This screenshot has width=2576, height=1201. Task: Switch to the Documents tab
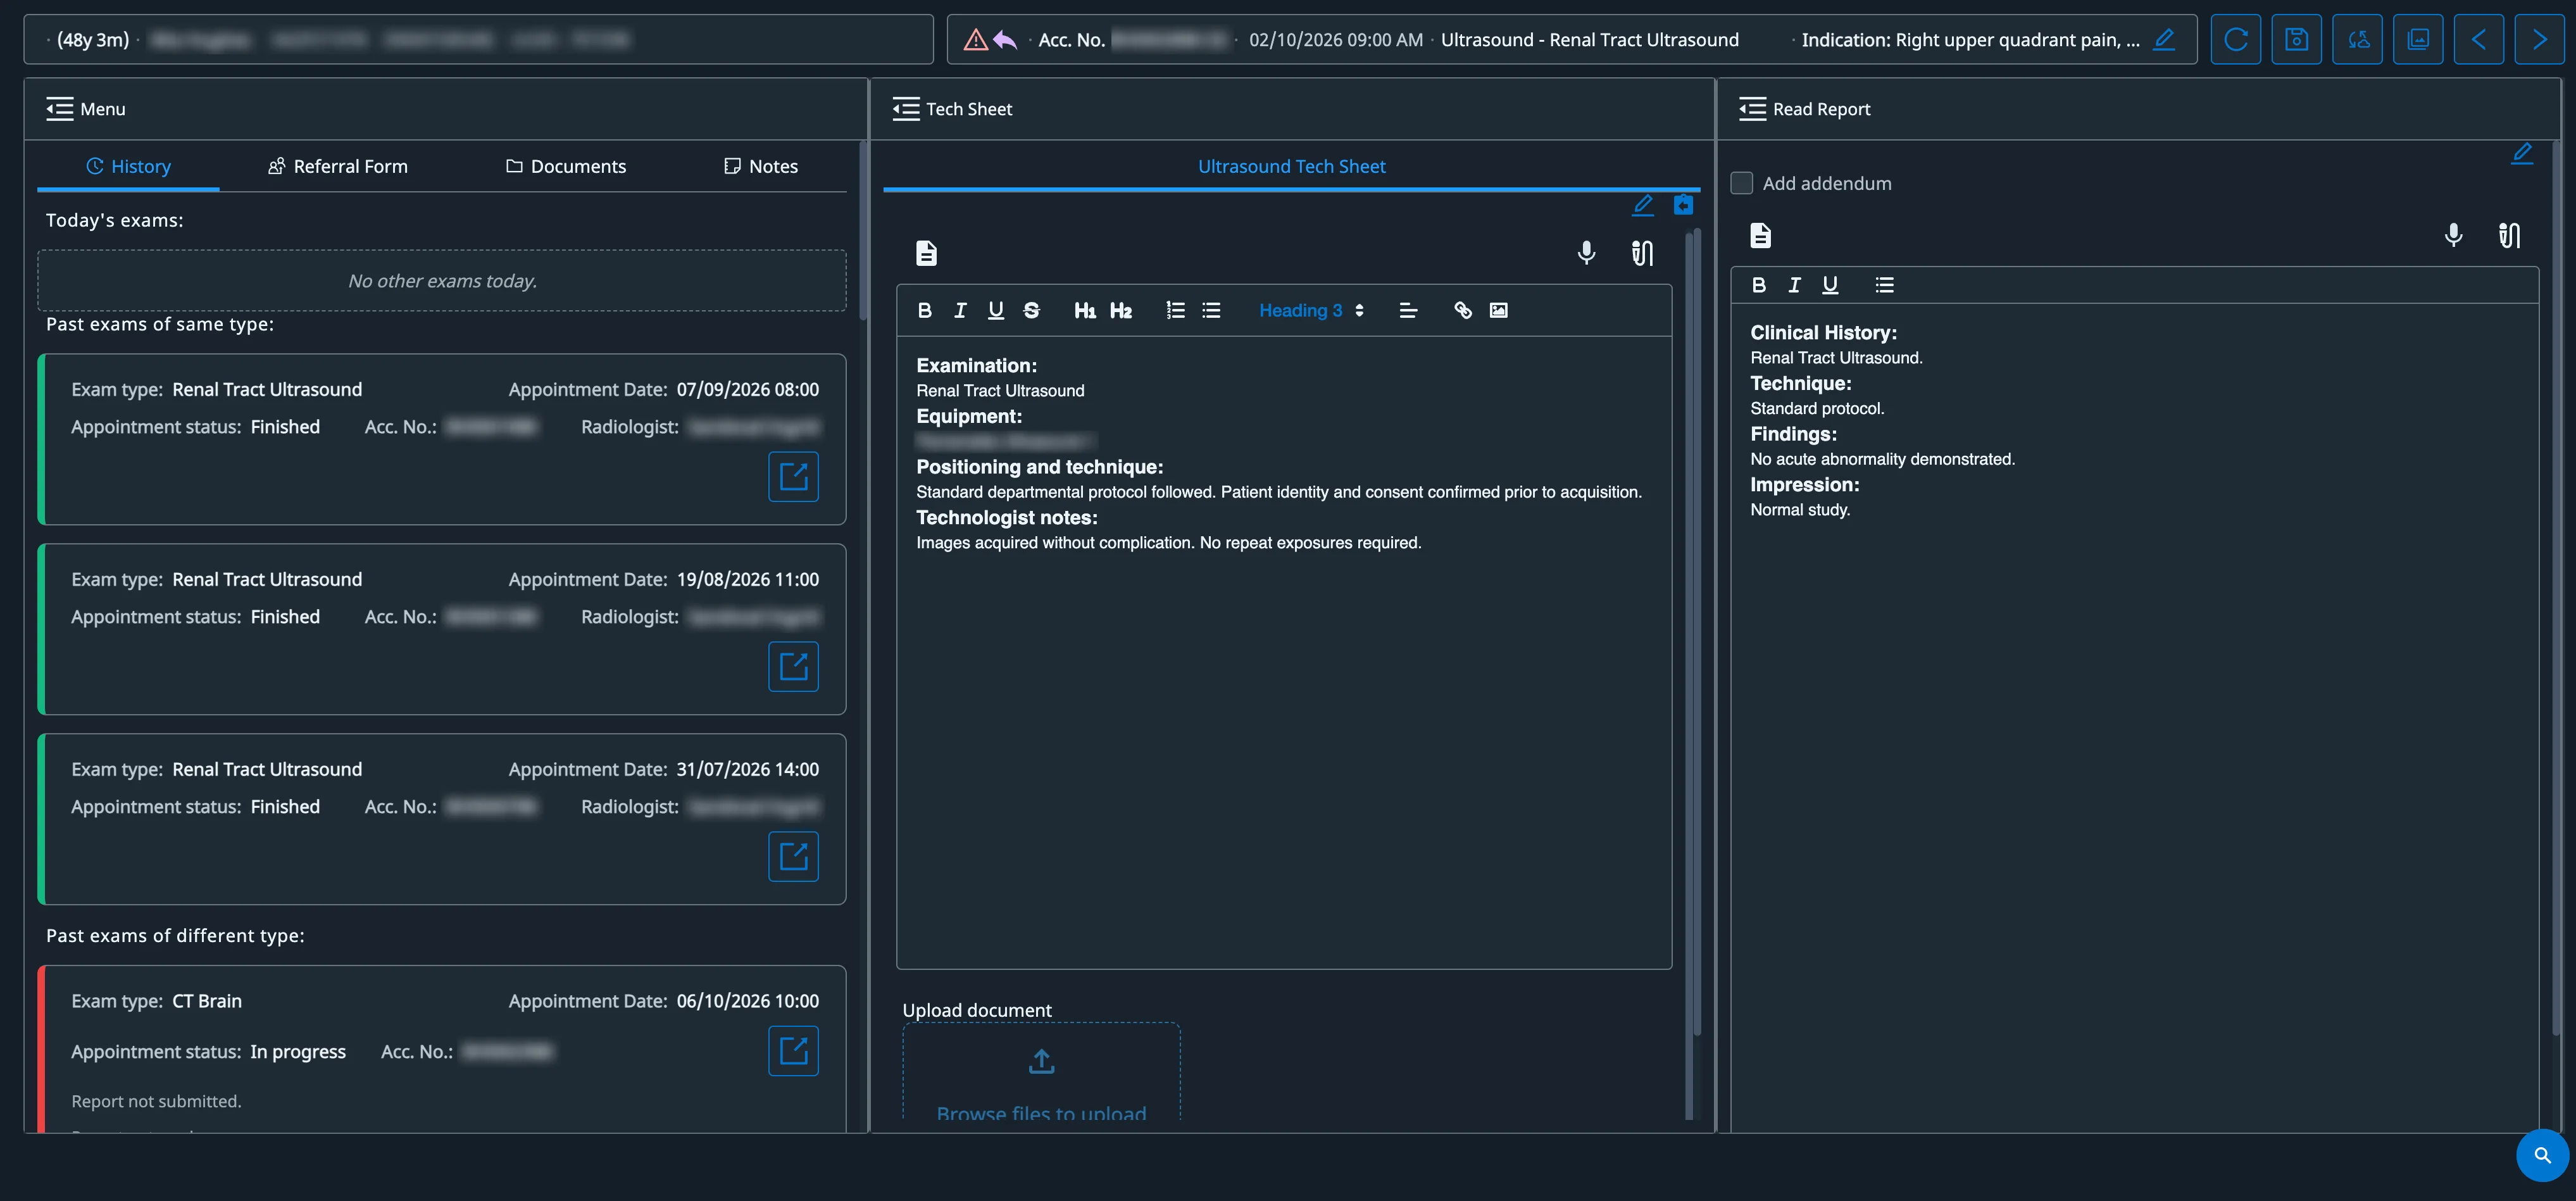point(566,166)
